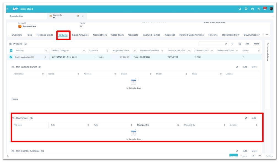Viewport: 279px width, 162px height.
Task: Click the 4 - Won status cell
Action: coord(198,57)
